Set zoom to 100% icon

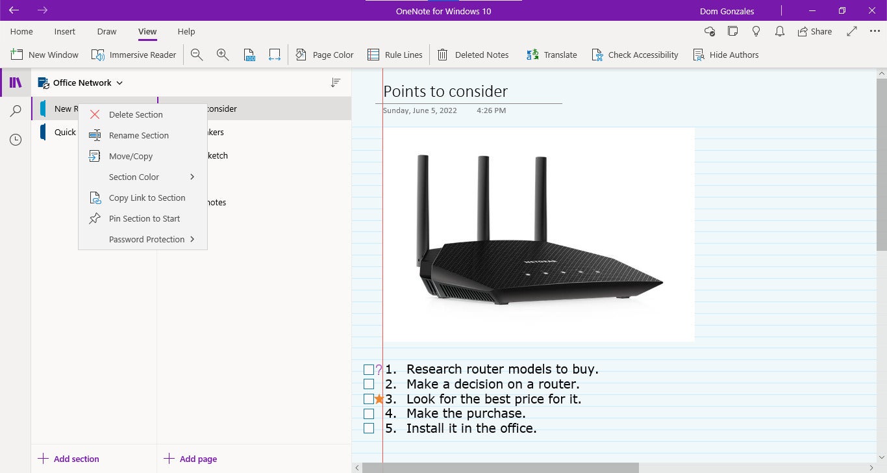click(249, 55)
